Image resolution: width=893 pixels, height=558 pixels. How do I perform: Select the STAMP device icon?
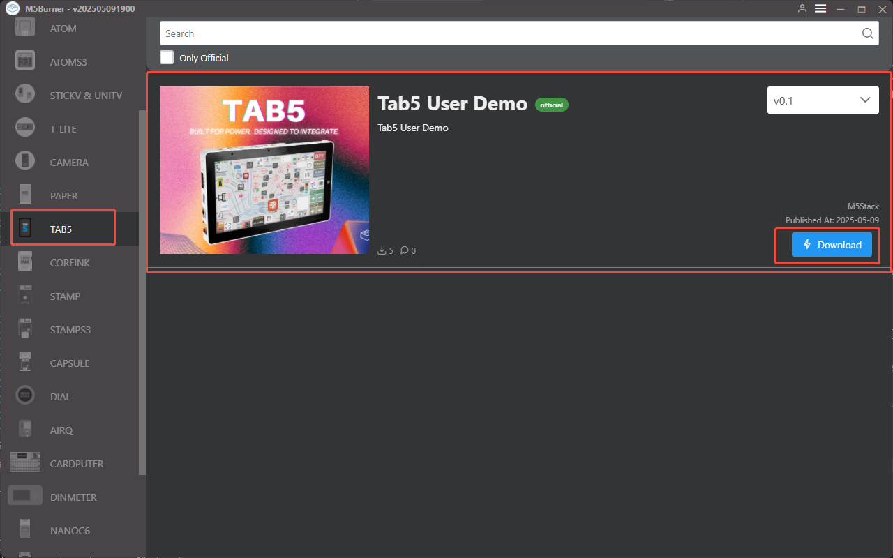click(x=25, y=296)
